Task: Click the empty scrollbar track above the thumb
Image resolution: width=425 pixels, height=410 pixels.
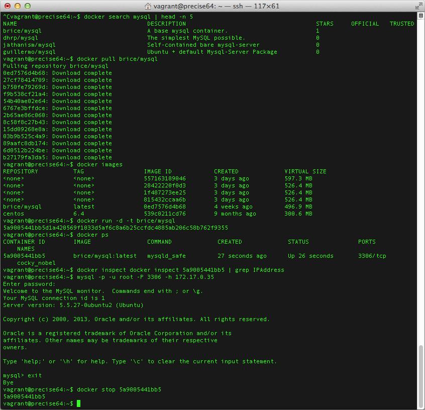Action: [421, 176]
